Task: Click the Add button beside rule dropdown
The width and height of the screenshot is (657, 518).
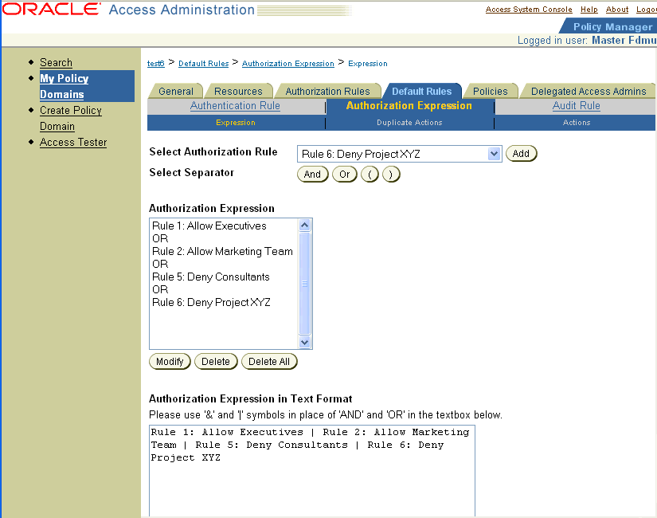Action: tap(521, 154)
